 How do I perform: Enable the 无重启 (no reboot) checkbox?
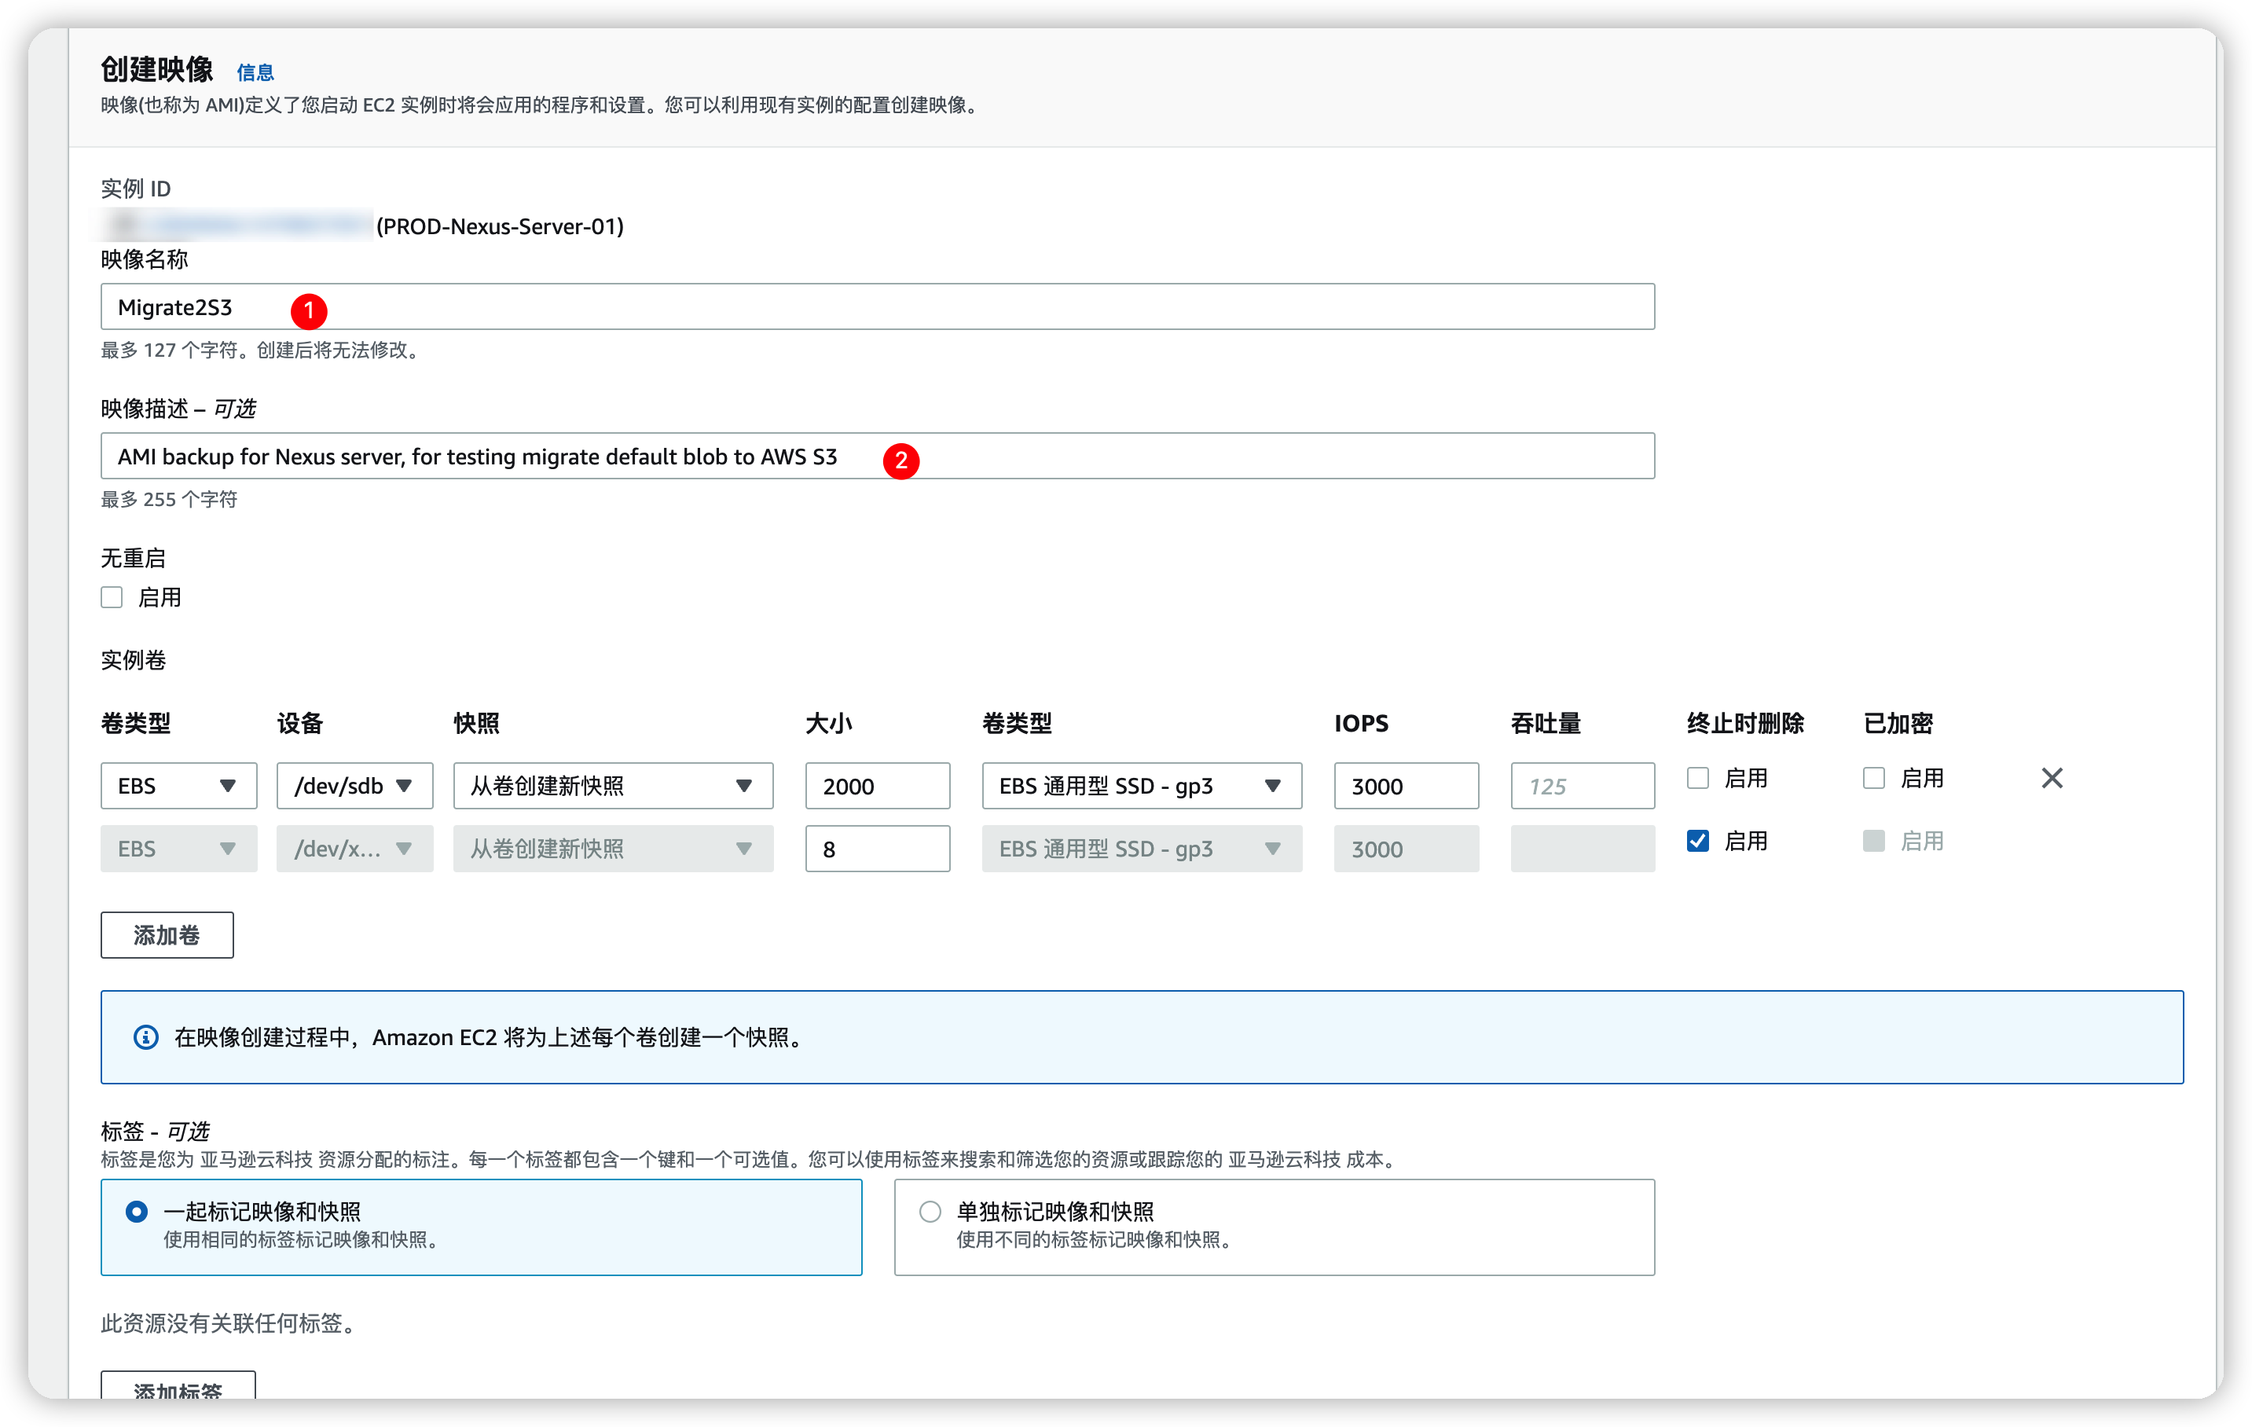pos(112,597)
